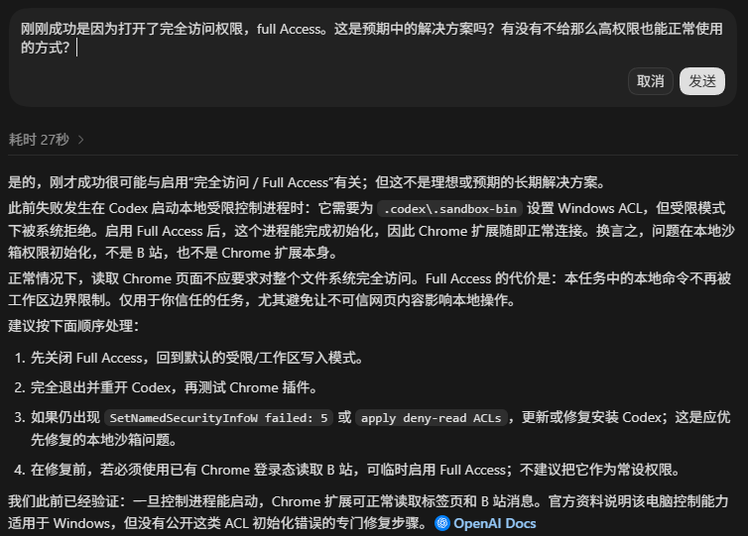This screenshot has width=748, height=536.
Task: Click inside the message edit text box
Action: pyautogui.click(x=372, y=39)
